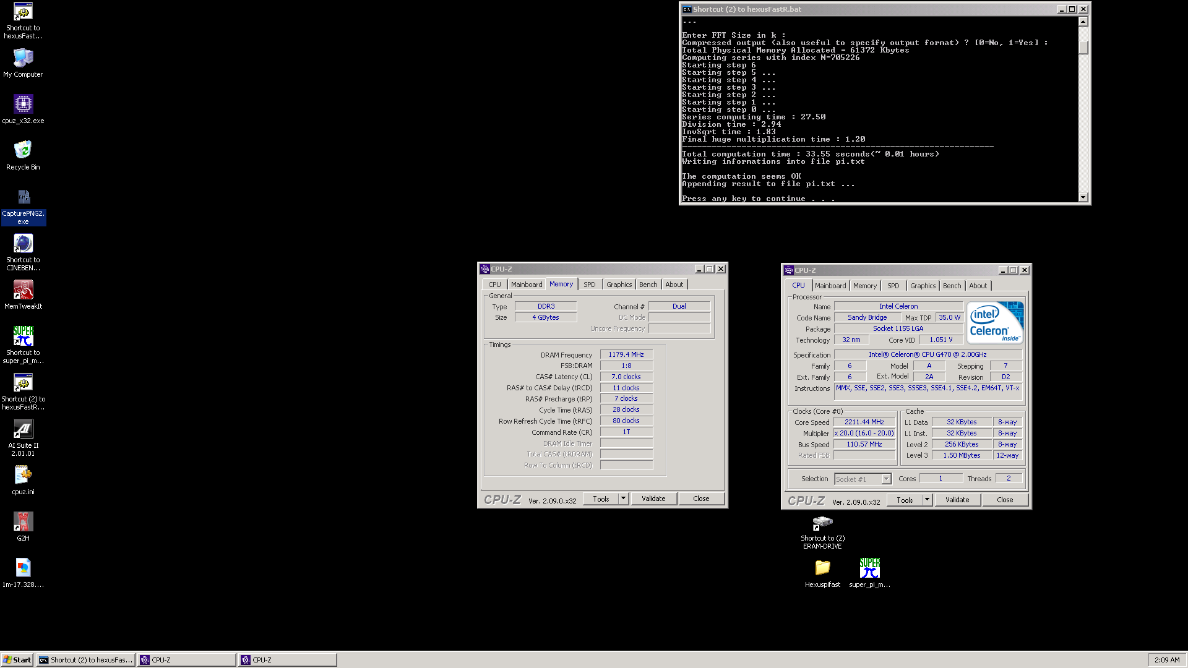Image resolution: width=1188 pixels, height=668 pixels.
Task: Click Intel Celeron logo in CPU-Z
Action: click(995, 322)
